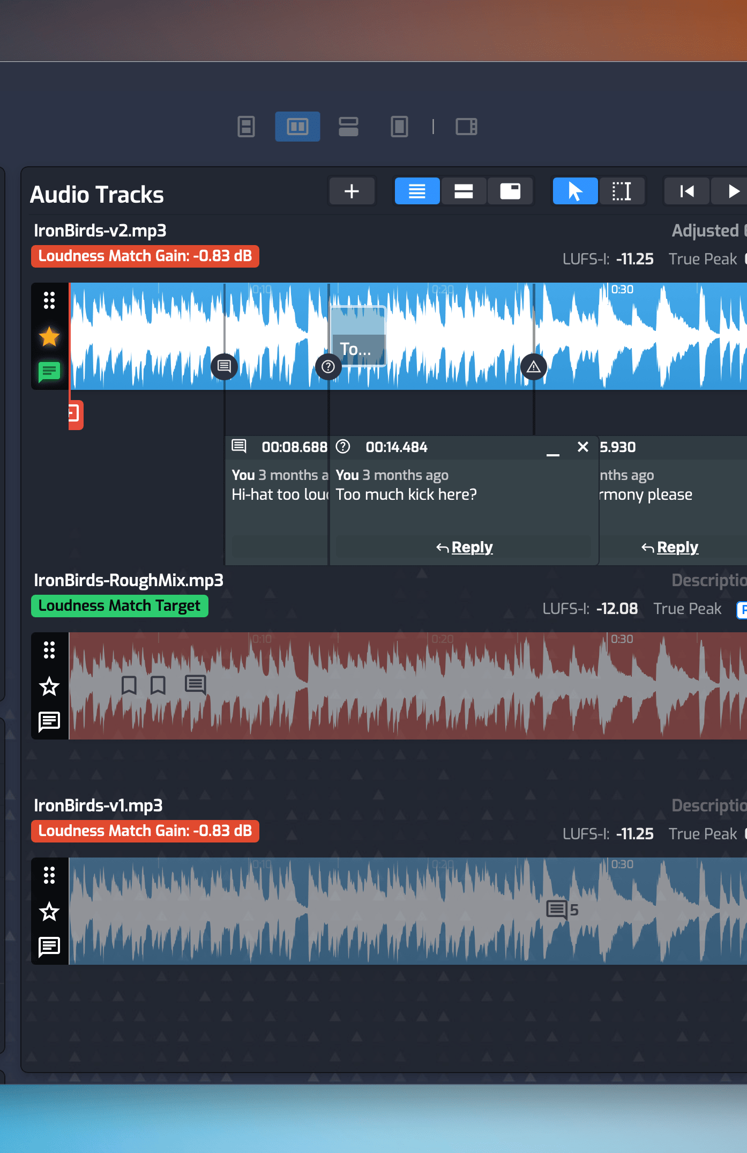
Task: Toggle green comments icon on IronBirds-v2.mp3
Action: click(x=49, y=371)
